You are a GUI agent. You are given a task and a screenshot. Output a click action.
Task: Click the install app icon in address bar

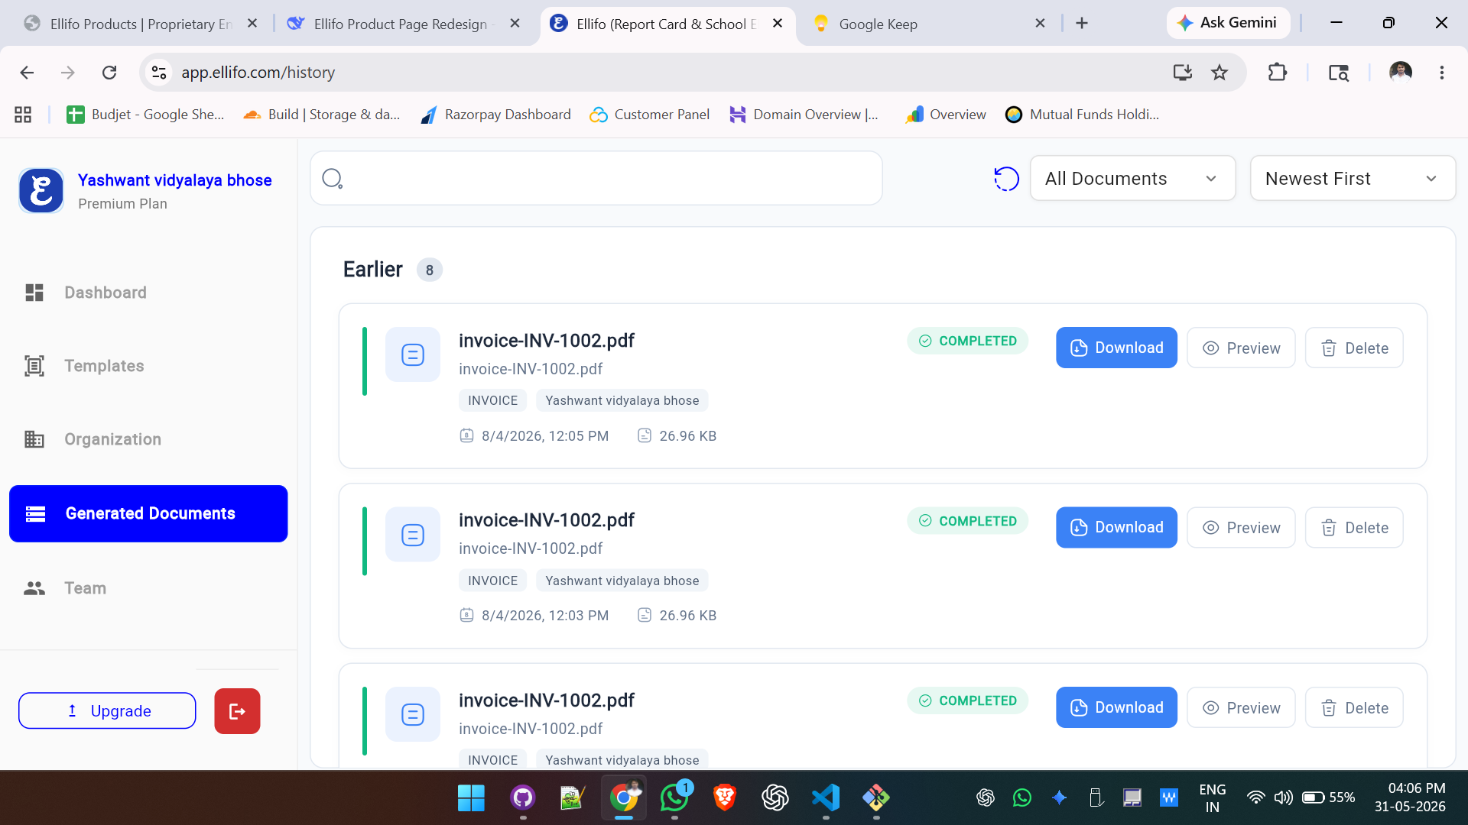coord(1183,73)
